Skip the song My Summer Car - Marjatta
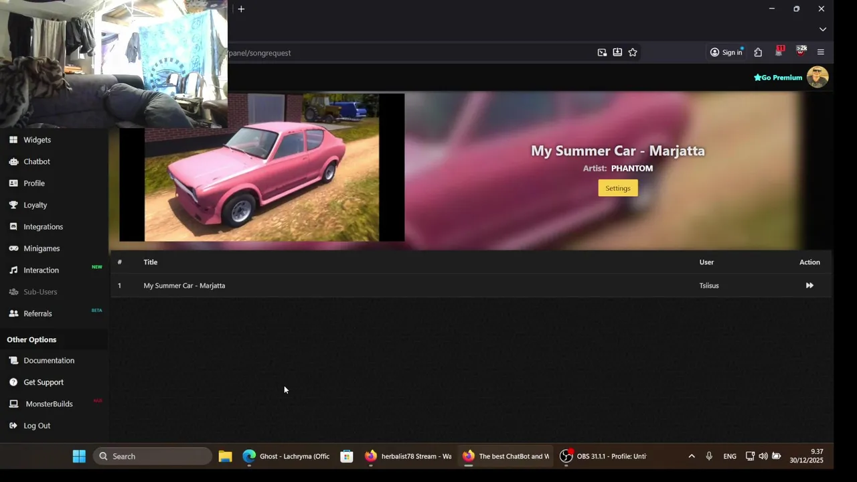 tap(809, 286)
